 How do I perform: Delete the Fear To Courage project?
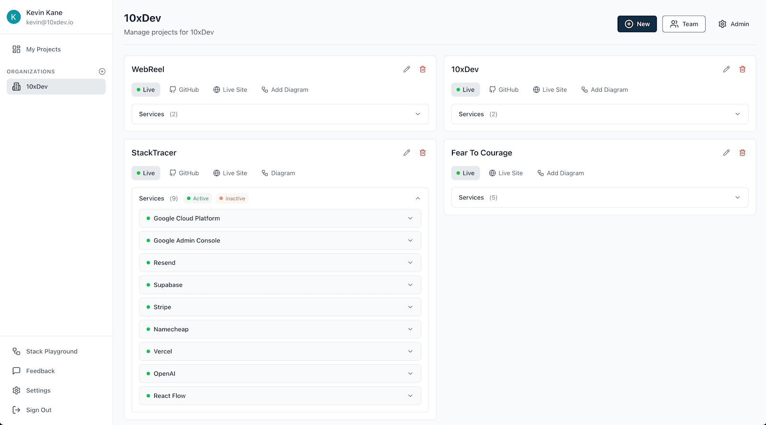coord(743,153)
